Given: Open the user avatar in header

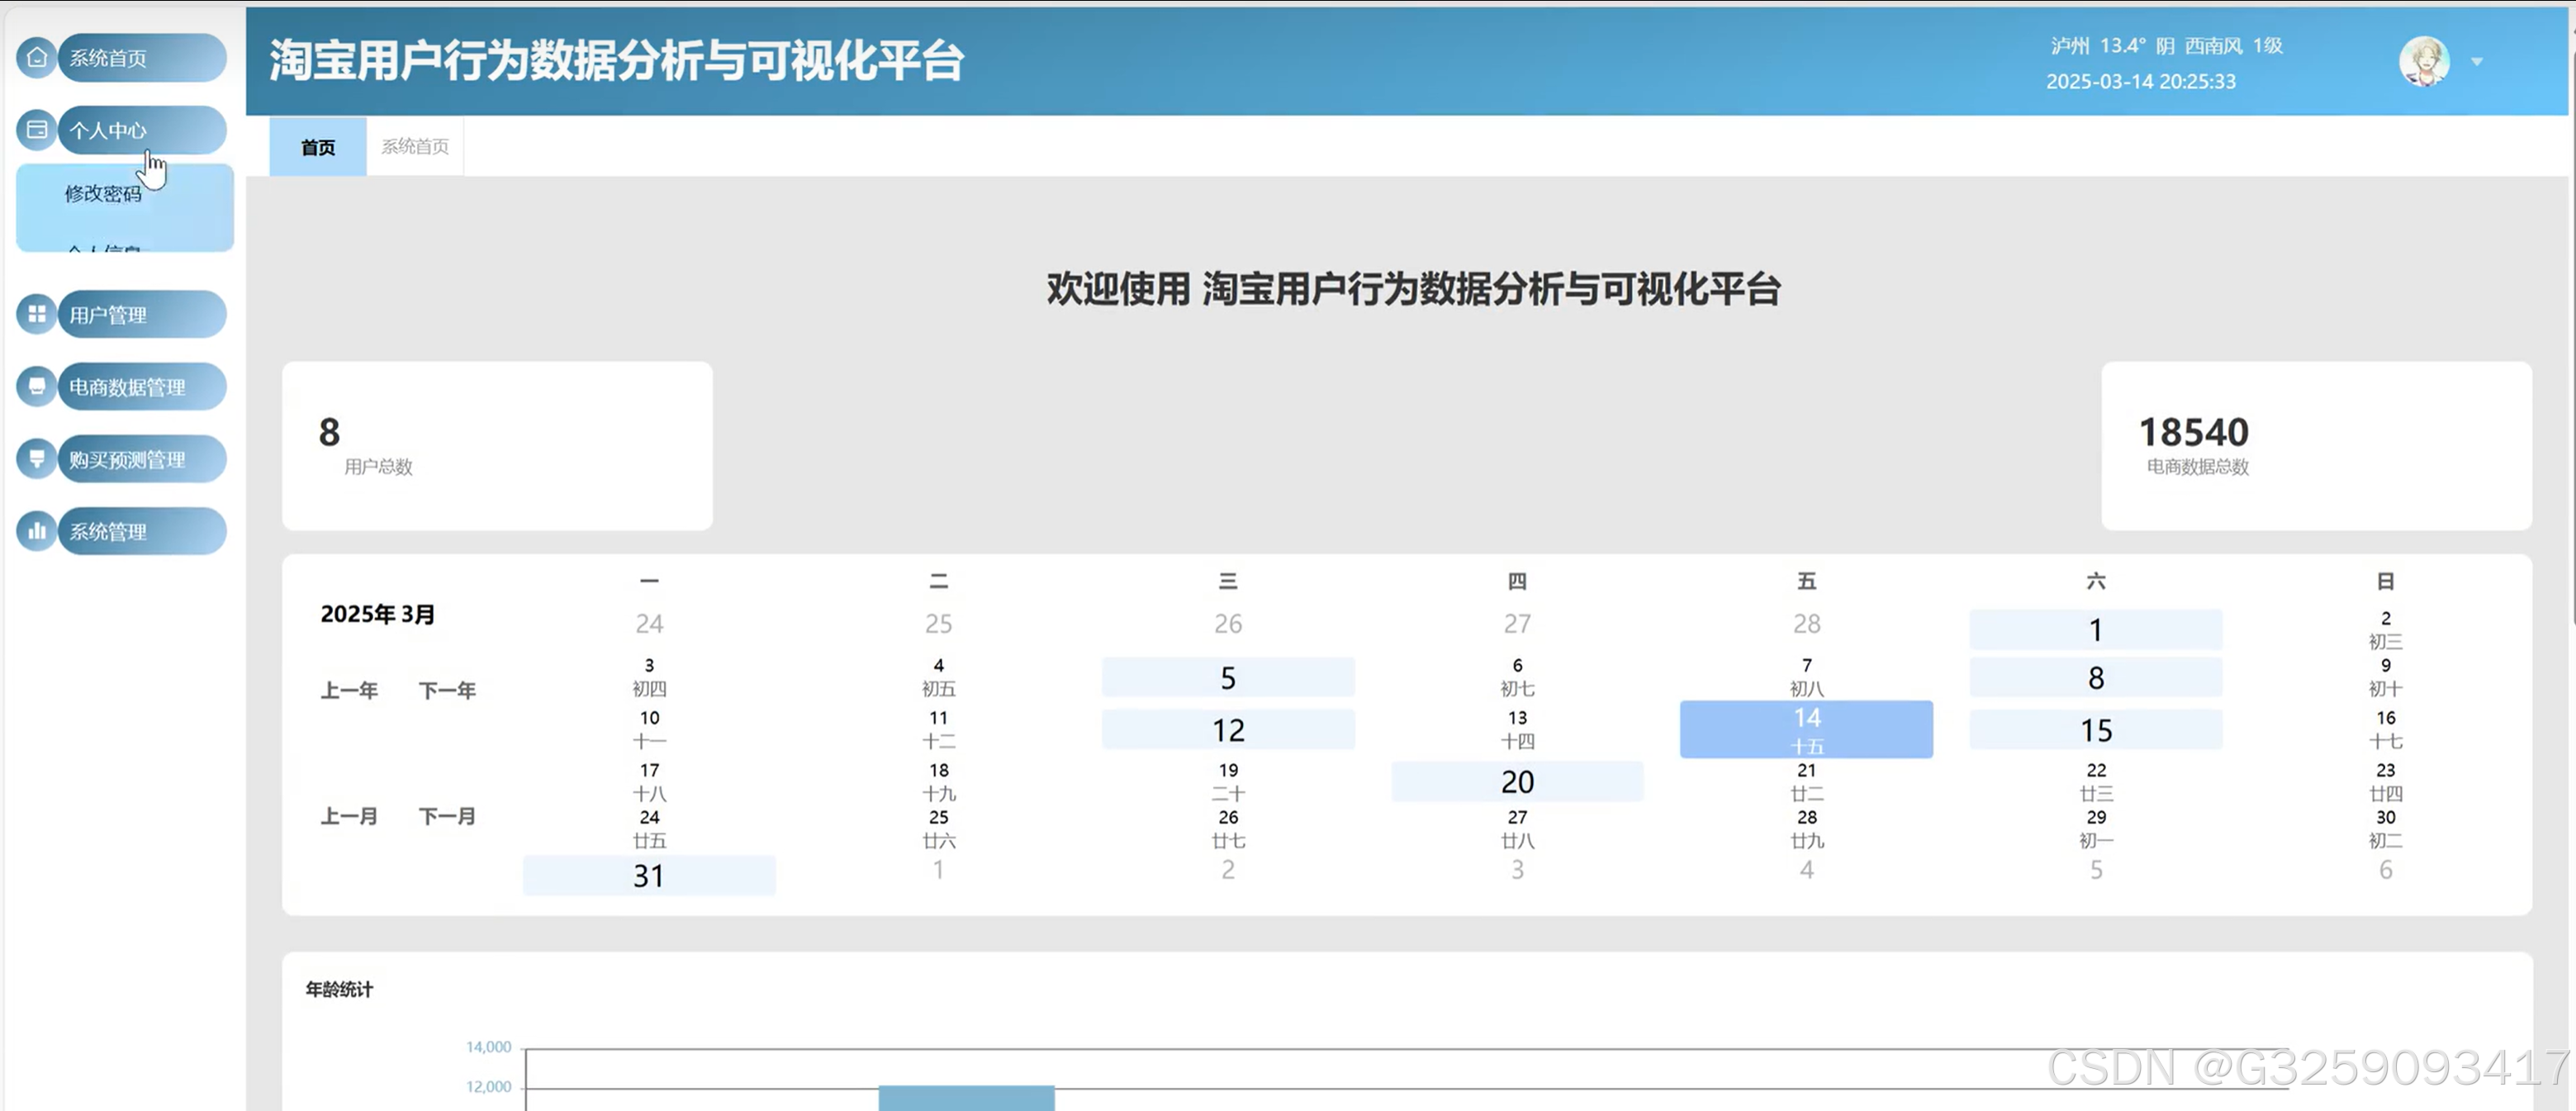Looking at the screenshot, I should tap(2424, 62).
